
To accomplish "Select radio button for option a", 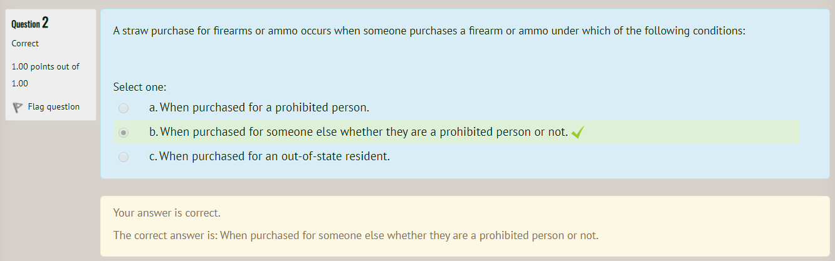I will [123, 108].
